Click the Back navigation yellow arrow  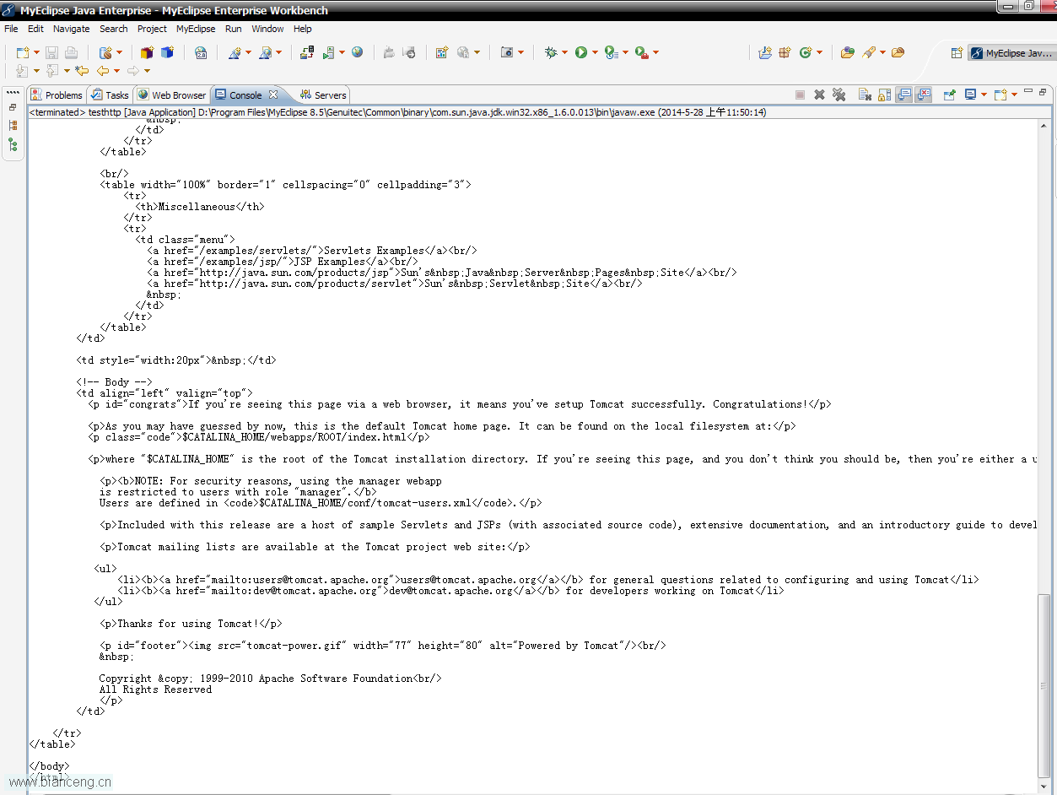pyautogui.click(x=103, y=71)
